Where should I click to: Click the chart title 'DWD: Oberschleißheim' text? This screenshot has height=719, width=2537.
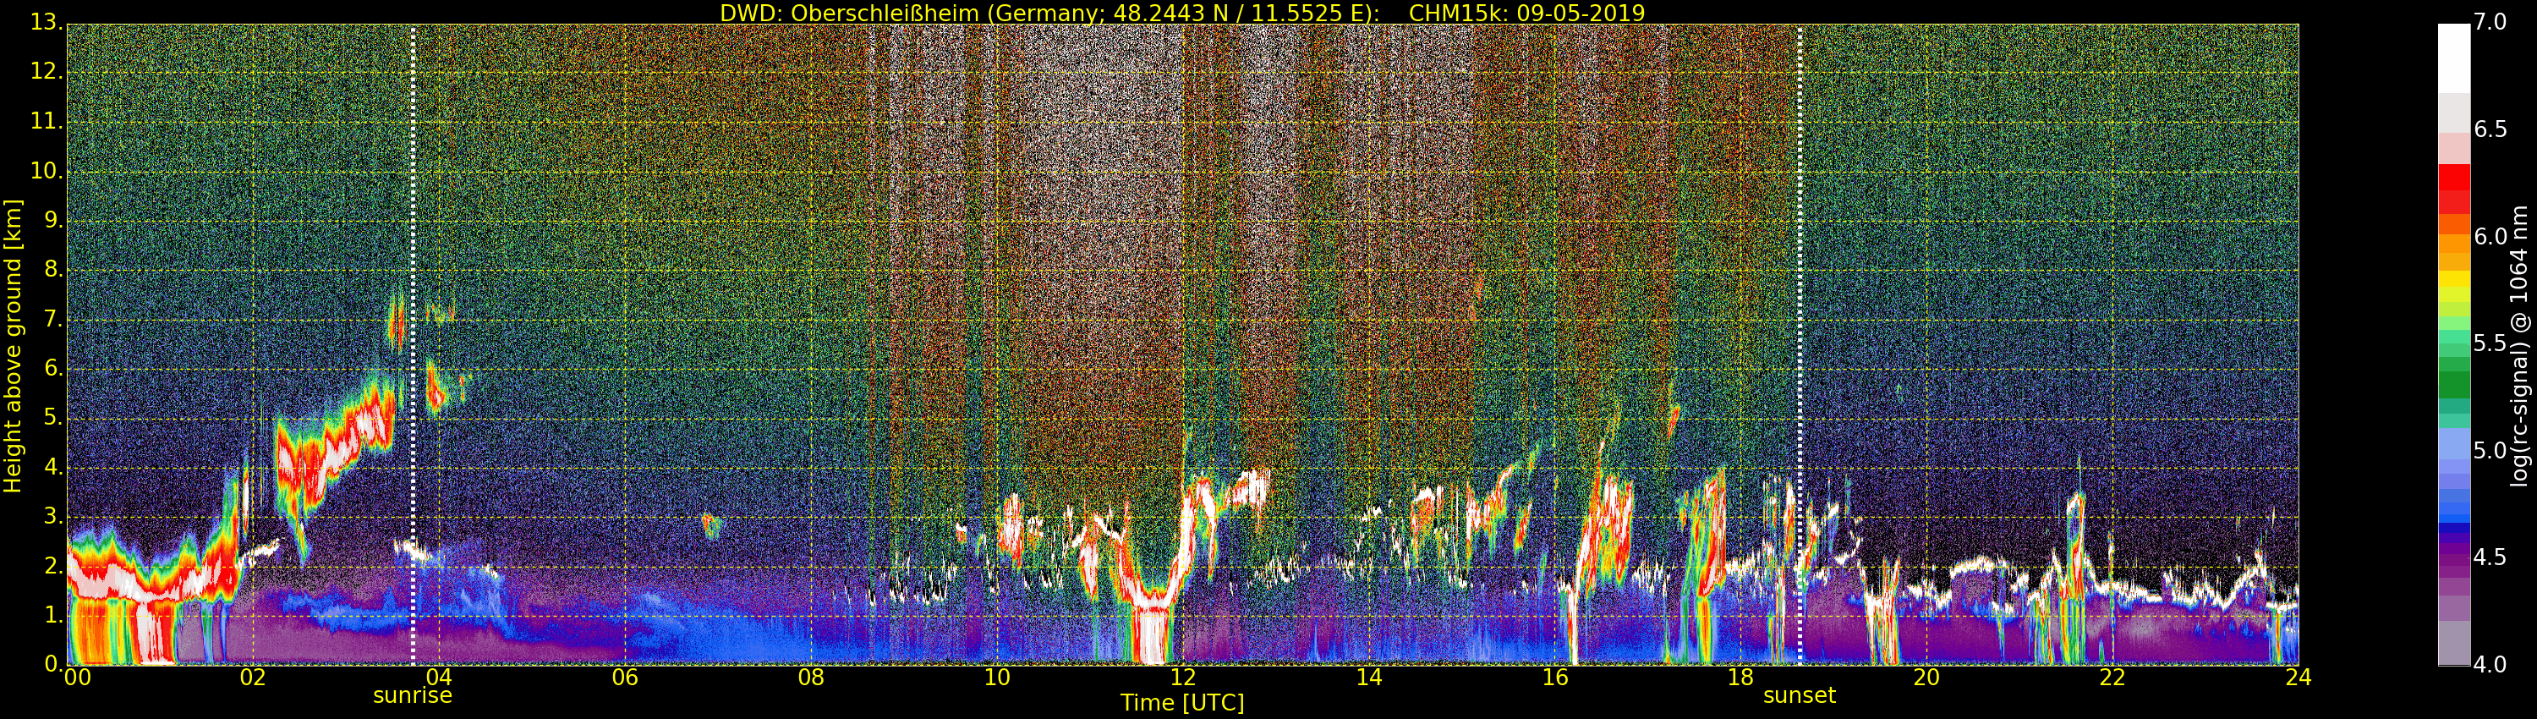click(x=850, y=13)
